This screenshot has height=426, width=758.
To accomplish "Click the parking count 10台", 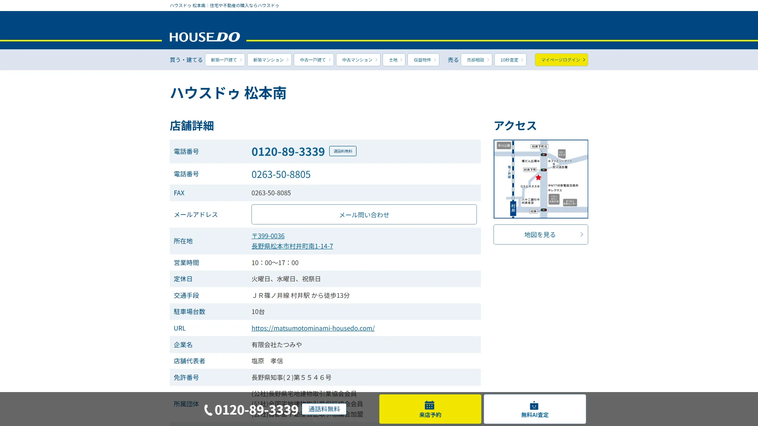I will pos(258,312).
